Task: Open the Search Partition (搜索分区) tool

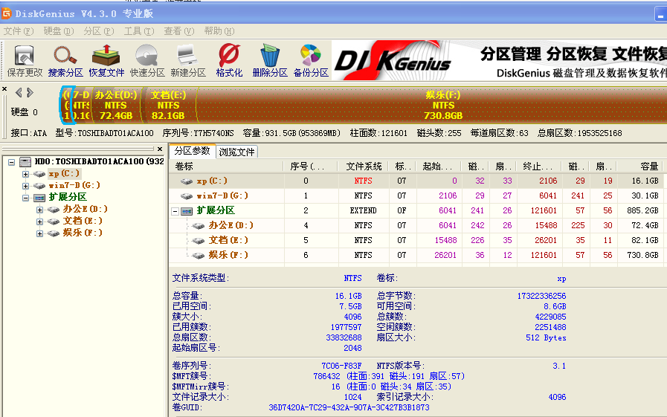Action: click(x=65, y=61)
